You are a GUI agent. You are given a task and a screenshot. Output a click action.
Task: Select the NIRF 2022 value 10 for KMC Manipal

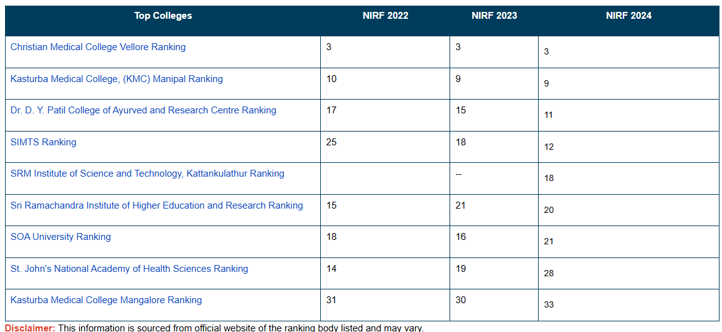pos(331,79)
